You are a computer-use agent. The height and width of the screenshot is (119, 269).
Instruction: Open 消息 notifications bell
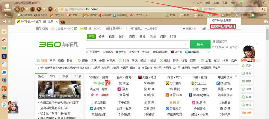coord(189,29)
